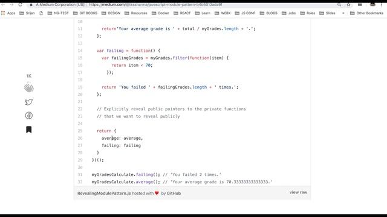Open the Docker bookmarks folder
This screenshot has height=217, width=387.
point(161,13)
